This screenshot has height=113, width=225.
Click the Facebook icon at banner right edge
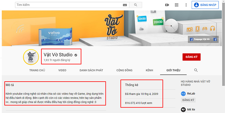(x=215, y=40)
